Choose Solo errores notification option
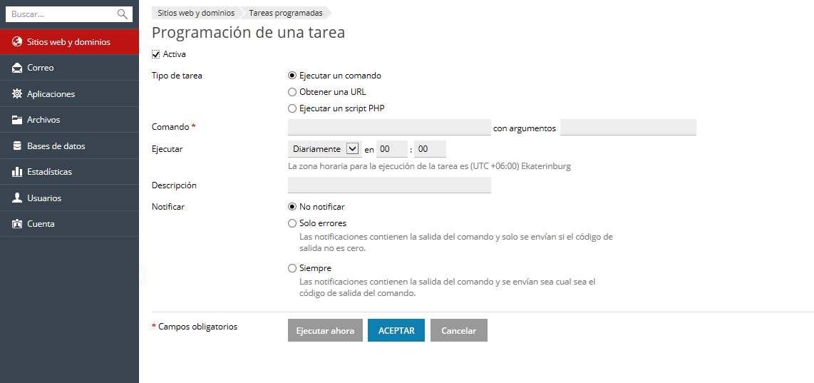Screen dimensions: 814x383 292,223
